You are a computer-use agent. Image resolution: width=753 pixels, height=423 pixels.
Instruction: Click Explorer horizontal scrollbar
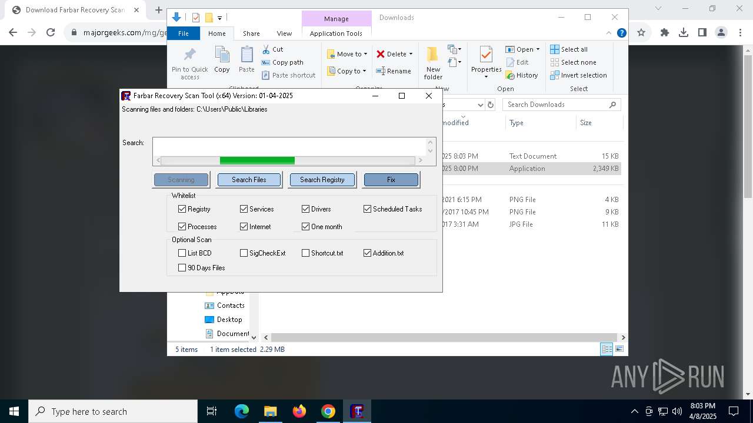[x=444, y=337]
